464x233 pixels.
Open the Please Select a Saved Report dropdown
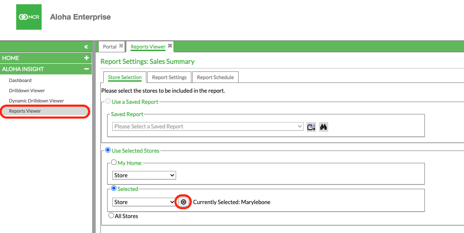click(208, 127)
